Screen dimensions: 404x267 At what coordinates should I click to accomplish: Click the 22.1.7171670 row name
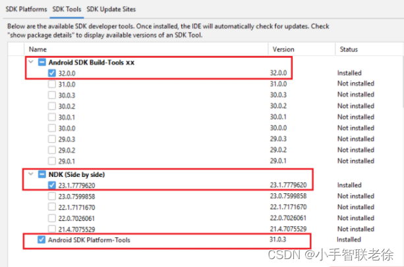pos(77,207)
